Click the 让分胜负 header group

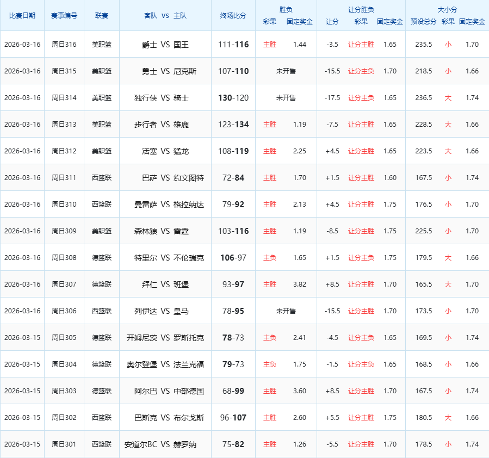361,10
